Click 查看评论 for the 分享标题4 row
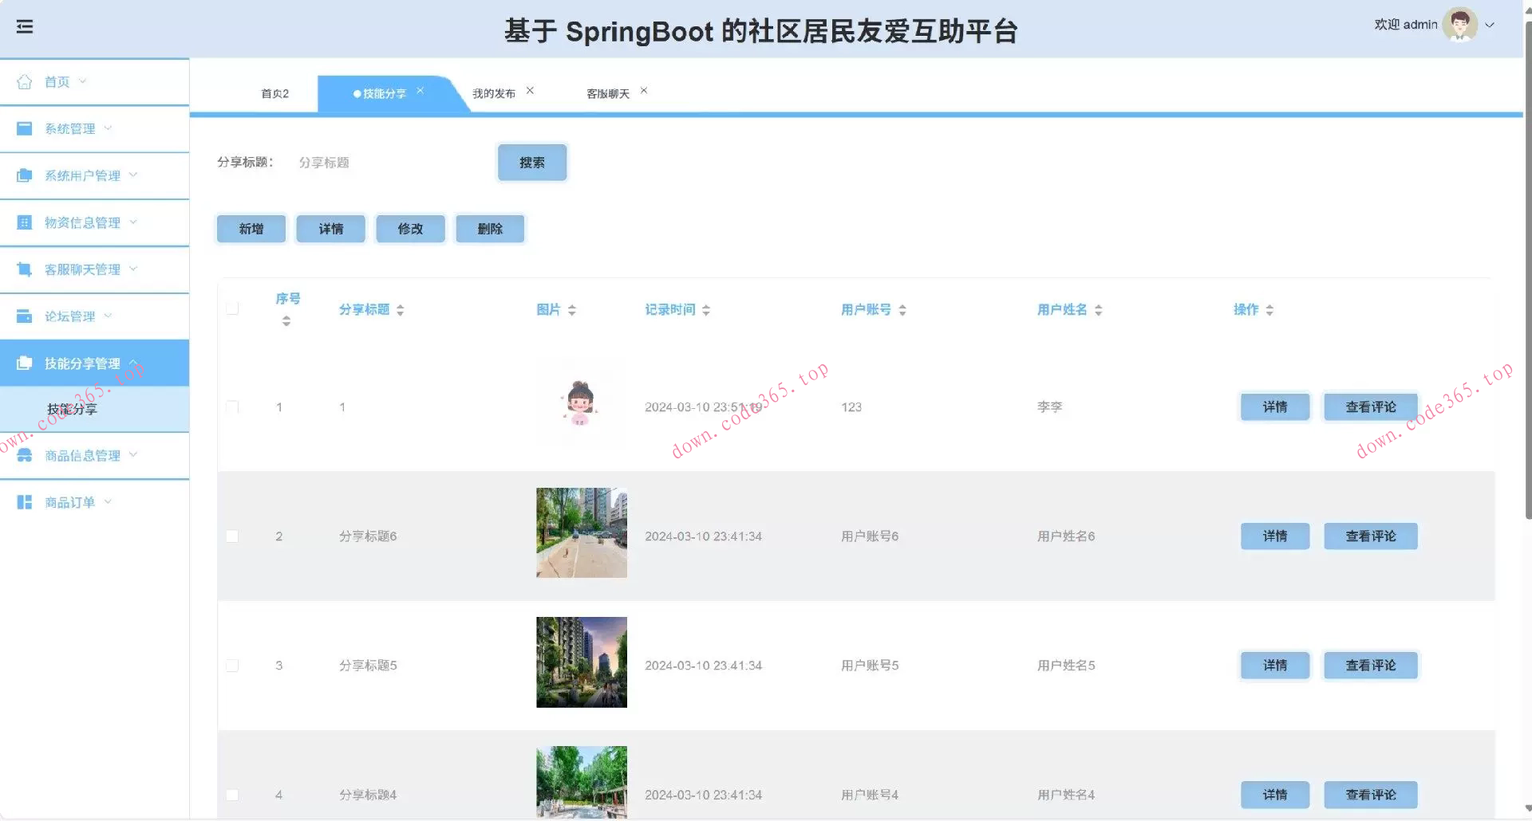The height and width of the screenshot is (821, 1532). click(x=1371, y=795)
